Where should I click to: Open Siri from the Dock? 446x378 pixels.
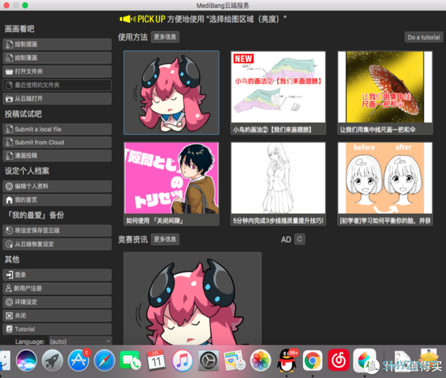coord(26,361)
